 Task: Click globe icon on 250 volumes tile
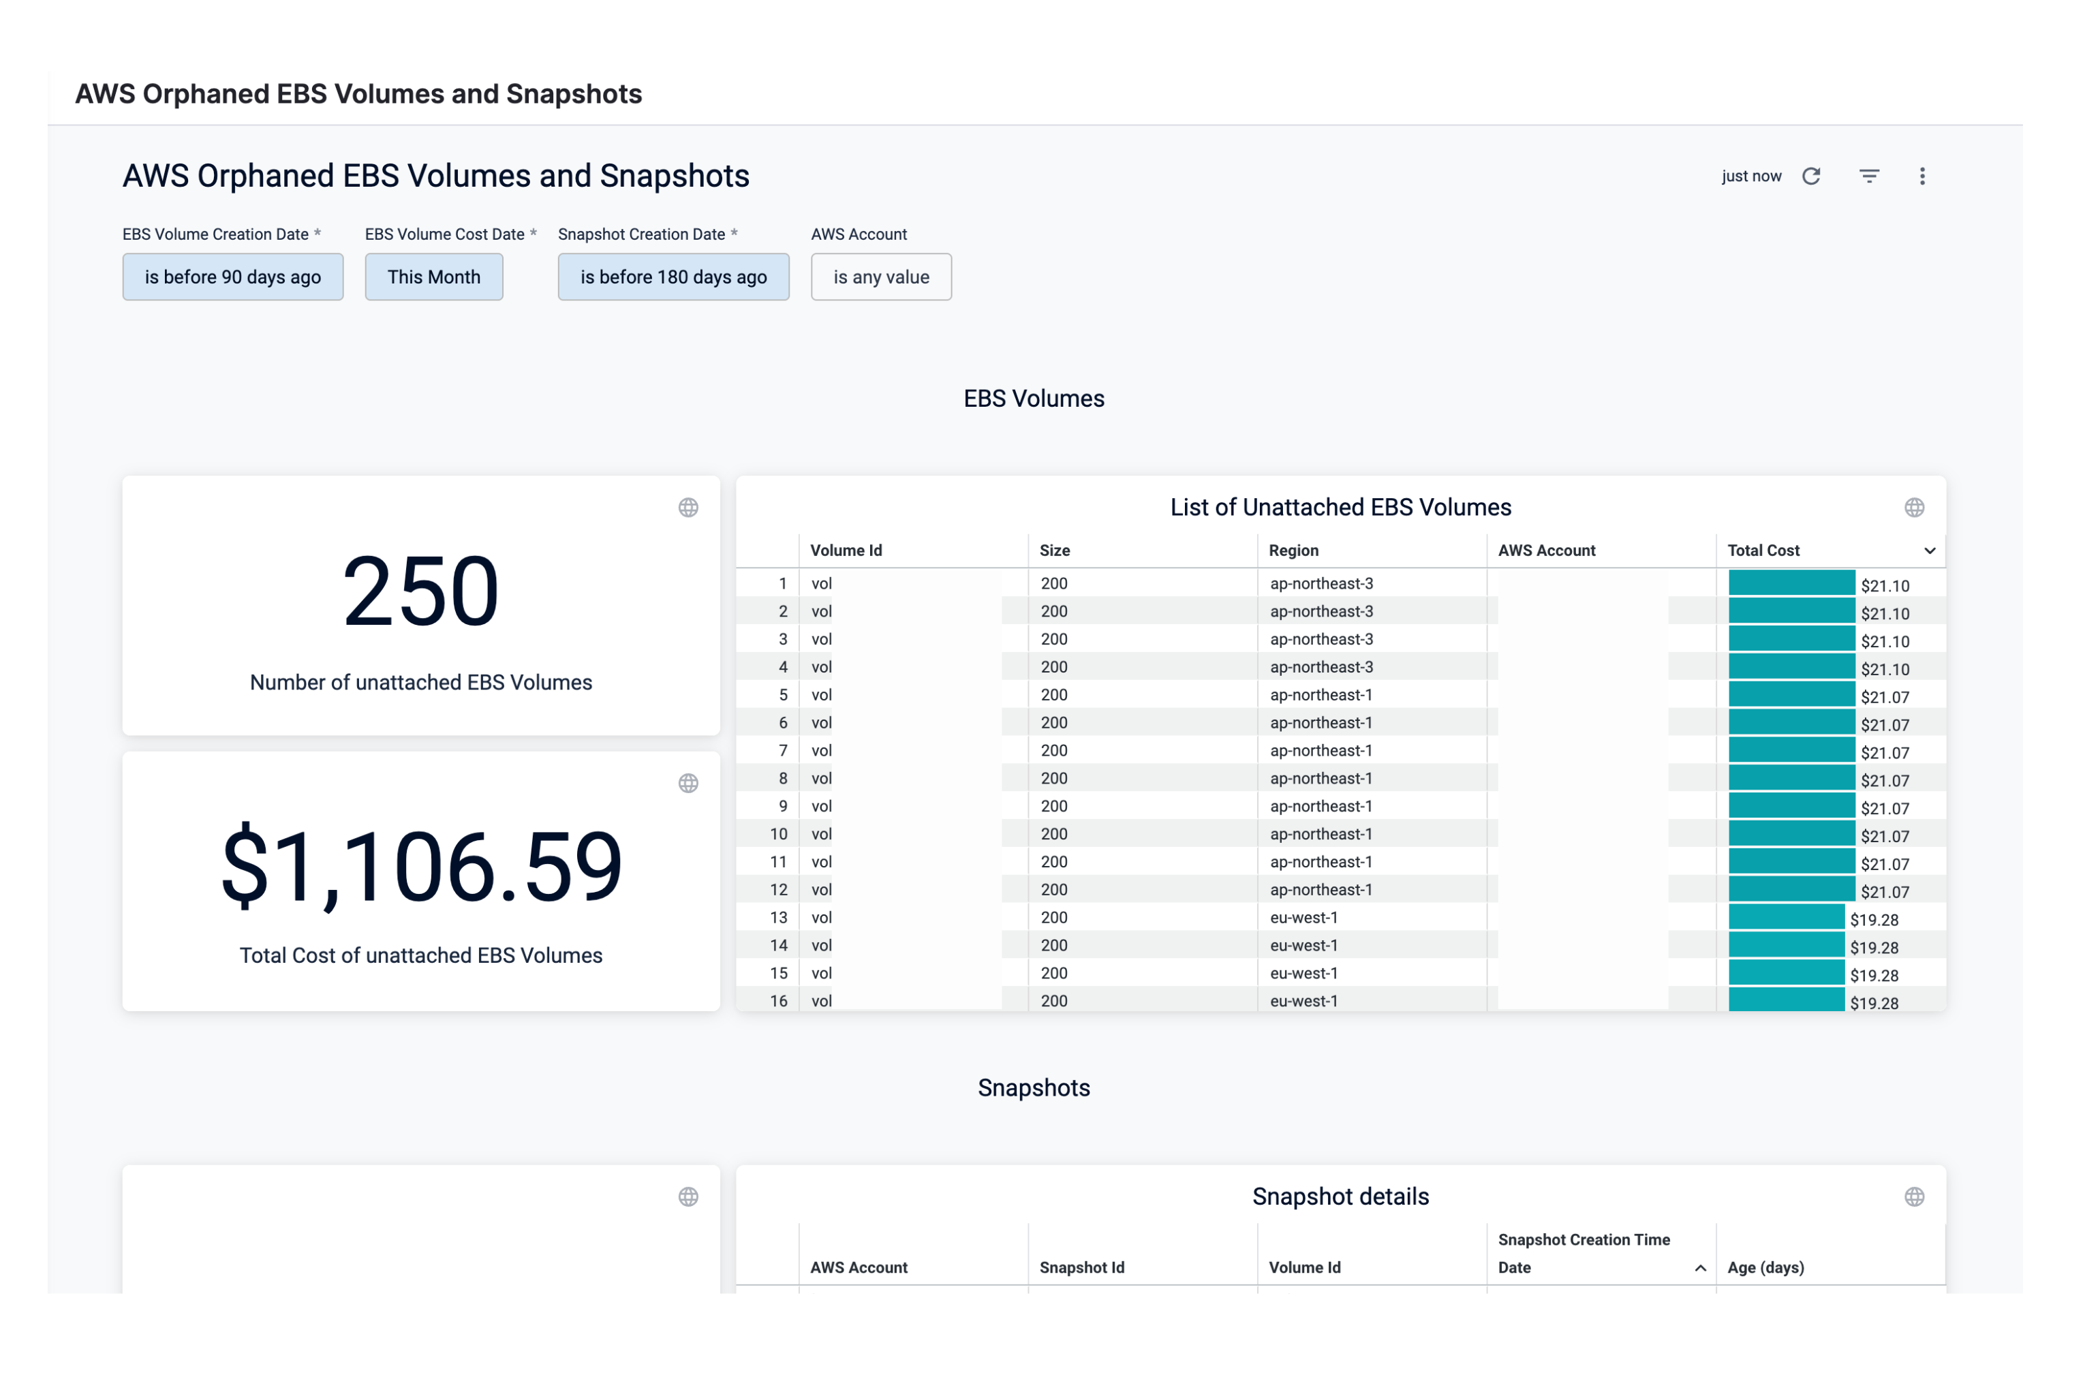pyautogui.click(x=688, y=507)
